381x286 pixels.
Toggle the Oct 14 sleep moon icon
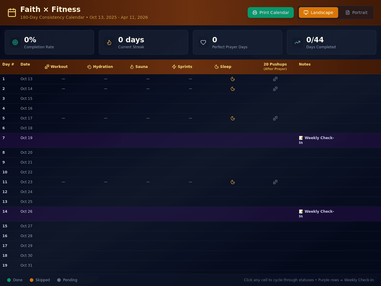point(233,89)
